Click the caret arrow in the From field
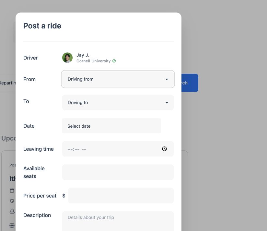The height and width of the screenshot is (231, 267). pos(167,79)
